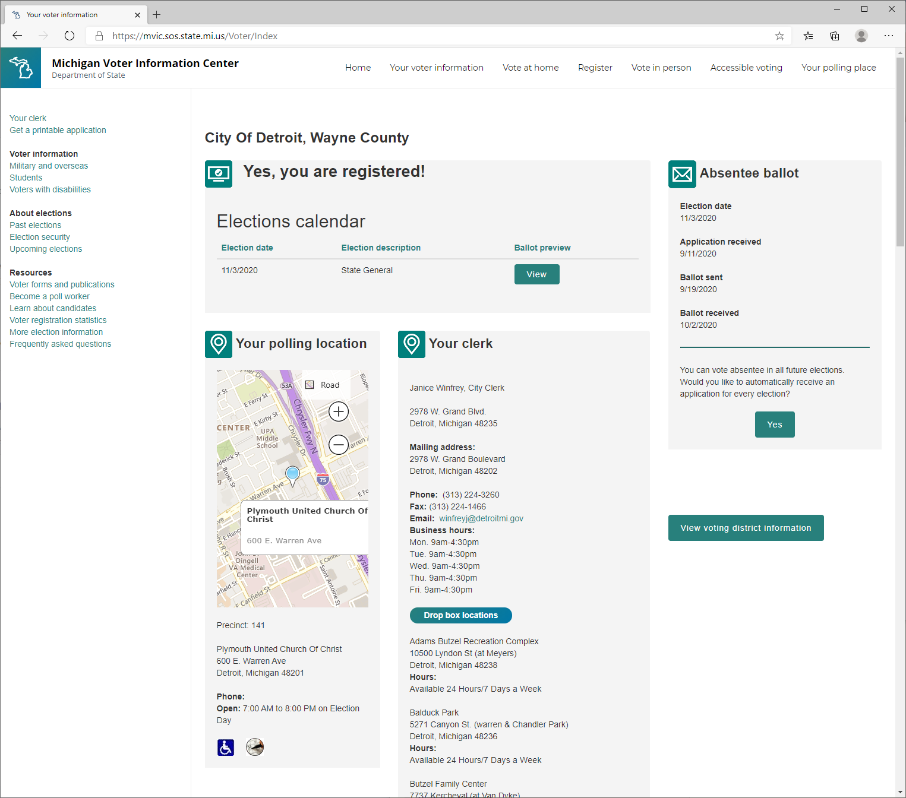This screenshot has width=906, height=798.
Task: Zoom out on the polling location map
Action: (339, 444)
